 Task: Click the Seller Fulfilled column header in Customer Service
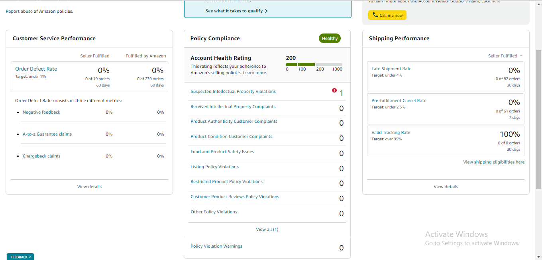94,56
